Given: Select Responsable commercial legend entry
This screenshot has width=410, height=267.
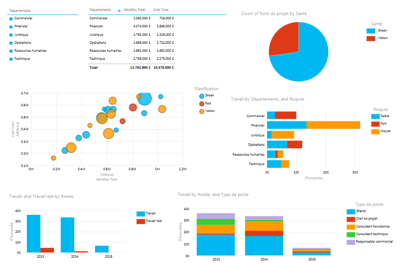Looking at the screenshot, I should coord(351,242).
